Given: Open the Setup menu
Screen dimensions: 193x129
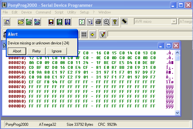Looking at the screenshot, I should (84, 12).
